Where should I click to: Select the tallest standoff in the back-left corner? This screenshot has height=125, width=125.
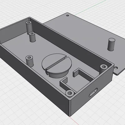(29, 27)
